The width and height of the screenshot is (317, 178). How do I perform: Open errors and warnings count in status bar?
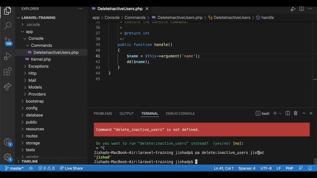tap(47, 168)
